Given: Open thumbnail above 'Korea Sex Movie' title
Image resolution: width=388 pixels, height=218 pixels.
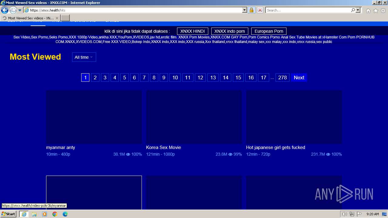Looking at the screenshot, I should 194,117.
